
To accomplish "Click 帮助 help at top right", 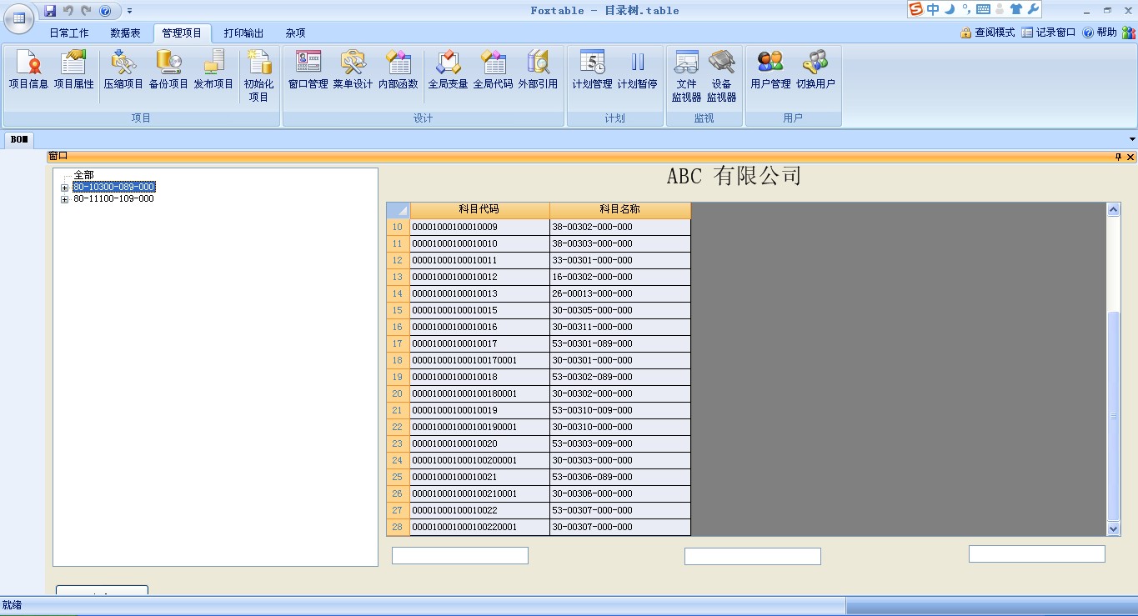I will click(x=1100, y=33).
